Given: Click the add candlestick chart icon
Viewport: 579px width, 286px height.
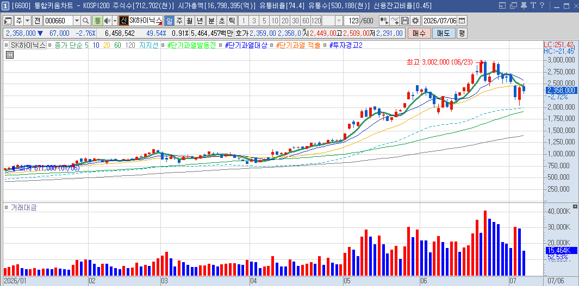Looking at the screenshot, I should coord(384,21).
